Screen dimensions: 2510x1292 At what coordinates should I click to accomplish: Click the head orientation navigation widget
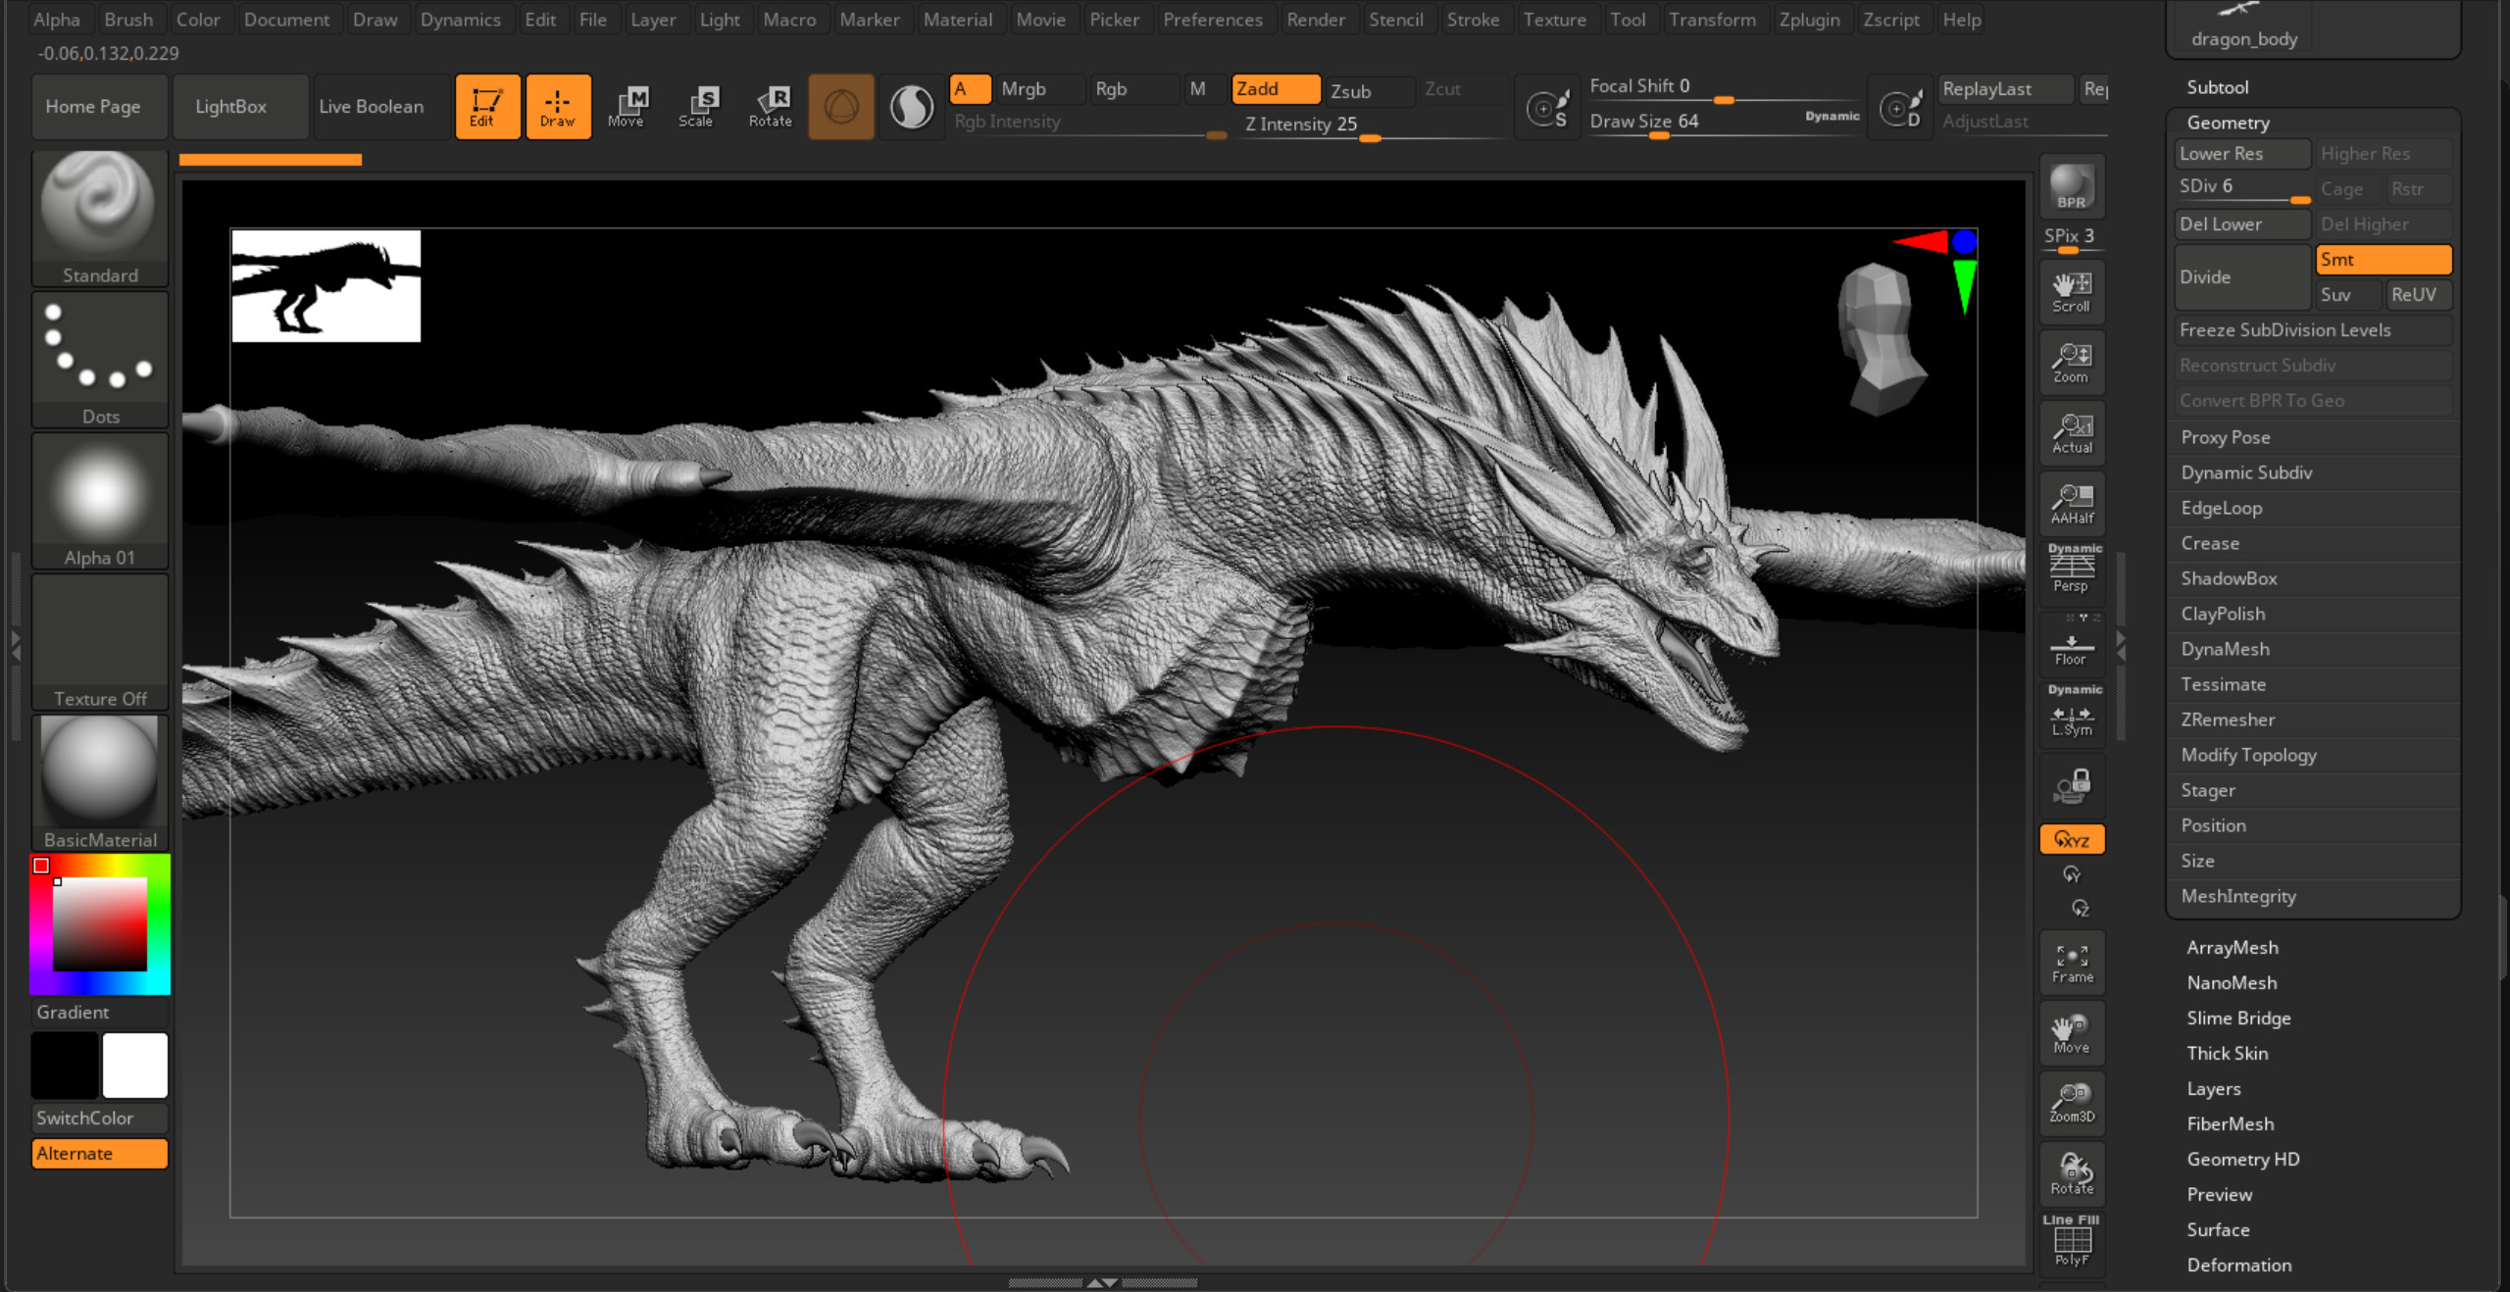click(x=1882, y=339)
